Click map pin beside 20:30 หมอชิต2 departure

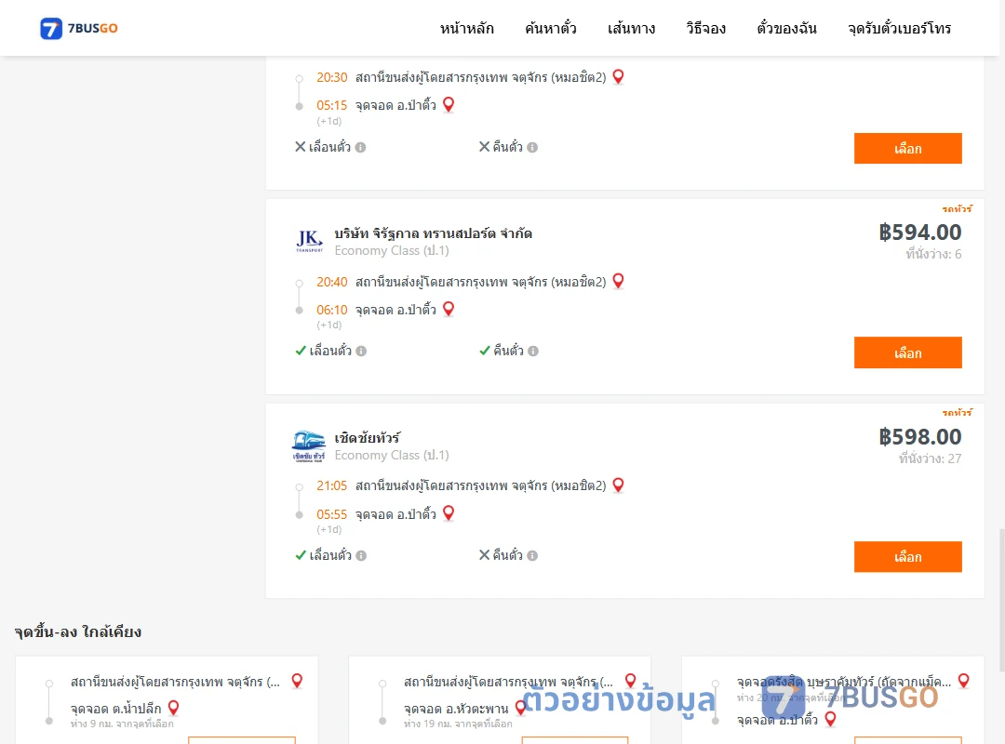click(619, 77)
